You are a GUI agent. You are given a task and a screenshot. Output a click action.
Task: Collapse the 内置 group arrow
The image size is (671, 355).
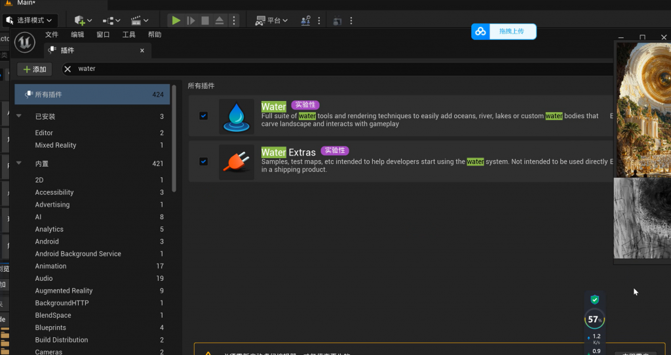(19, 163)
